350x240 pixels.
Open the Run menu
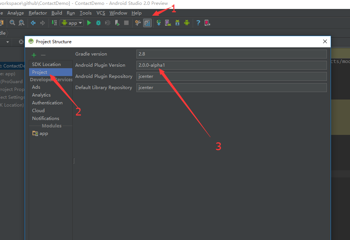pos(71,13)
